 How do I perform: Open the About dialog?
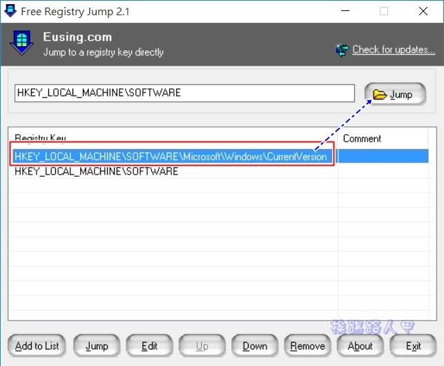pos(360,345)
